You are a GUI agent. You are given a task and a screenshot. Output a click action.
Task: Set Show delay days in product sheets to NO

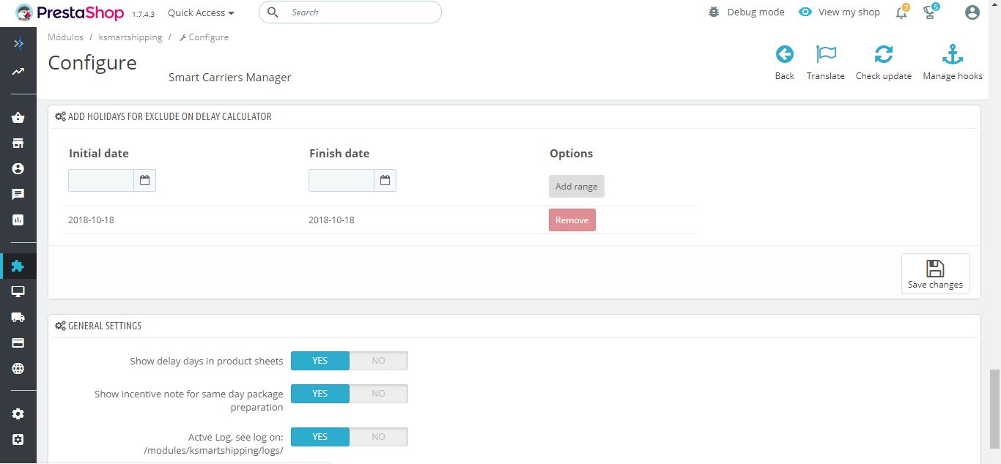click(x=378, y=361)
